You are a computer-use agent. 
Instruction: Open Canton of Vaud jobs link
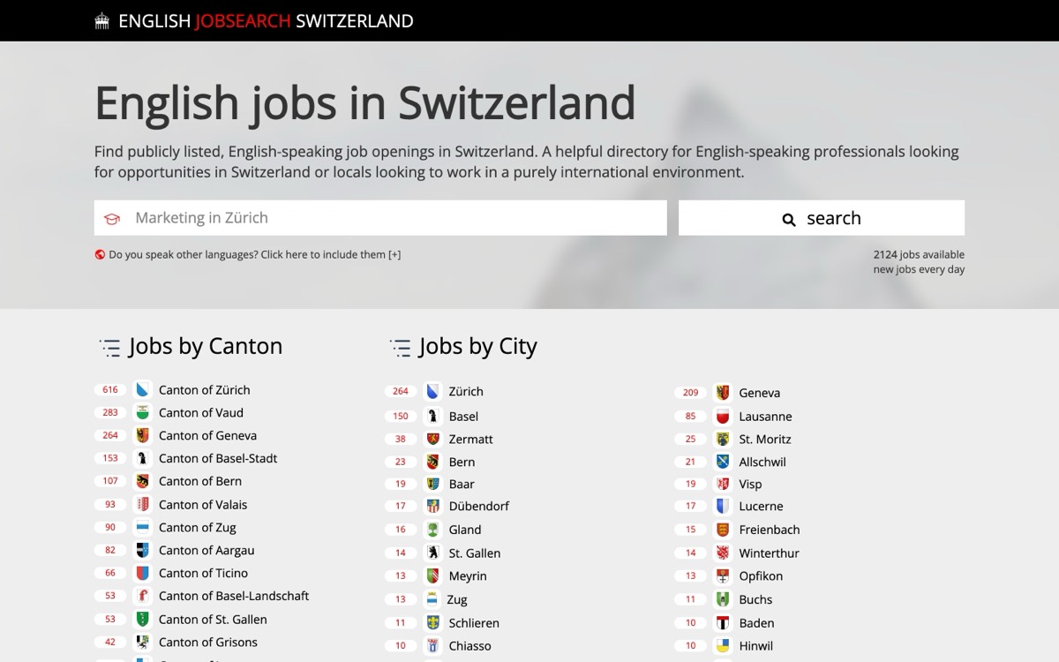(201, 412)
